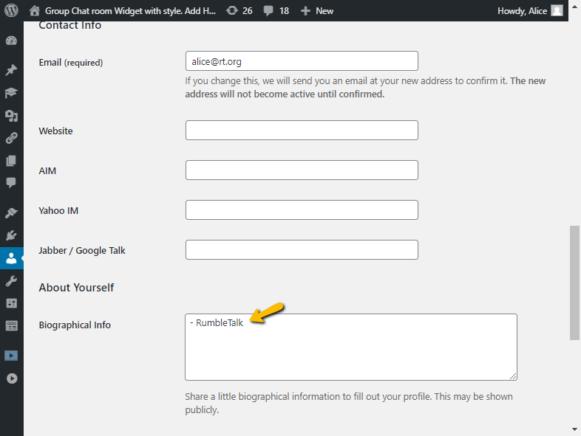This screenshot has height=436, width=581.
Task: Click the Email (required) label
Action: click(x=71, y=63)
